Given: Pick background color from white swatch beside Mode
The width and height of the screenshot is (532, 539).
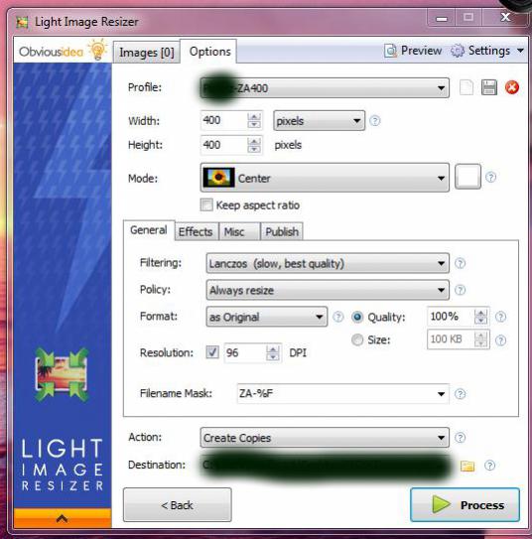Looking at the screenshot, I should [x=467, y=177].
